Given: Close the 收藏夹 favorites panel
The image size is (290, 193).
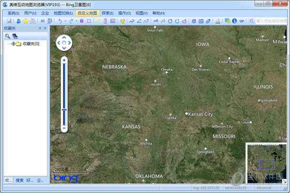Looking at the screenshot, I should 45,28.
